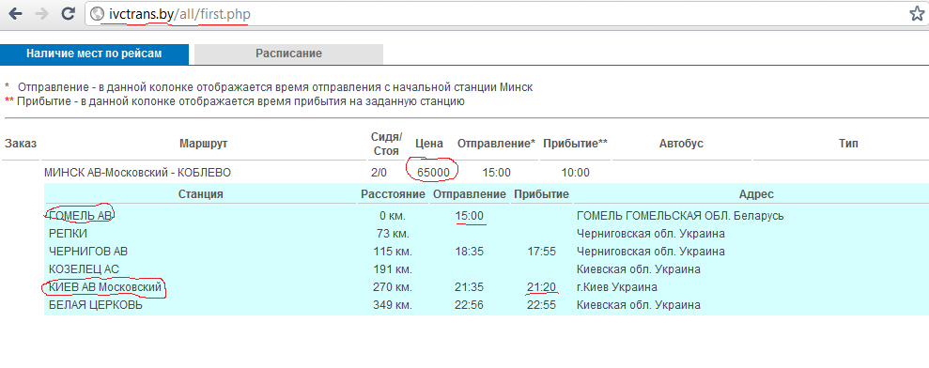Click distance 191 км.

pos(394,269)
